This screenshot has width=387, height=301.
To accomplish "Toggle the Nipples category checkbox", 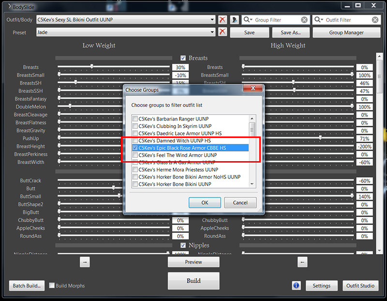I will [x=183, y=245].
